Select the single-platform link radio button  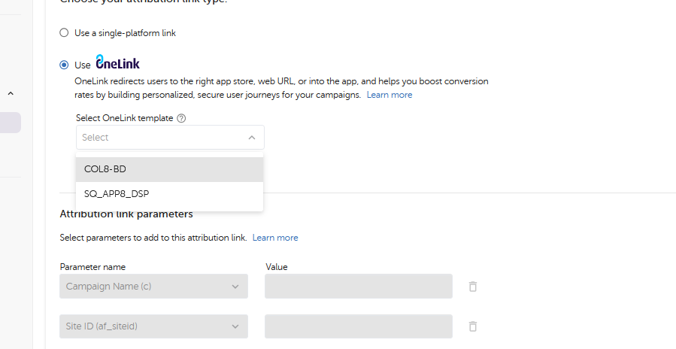click(x=64, y=33)
